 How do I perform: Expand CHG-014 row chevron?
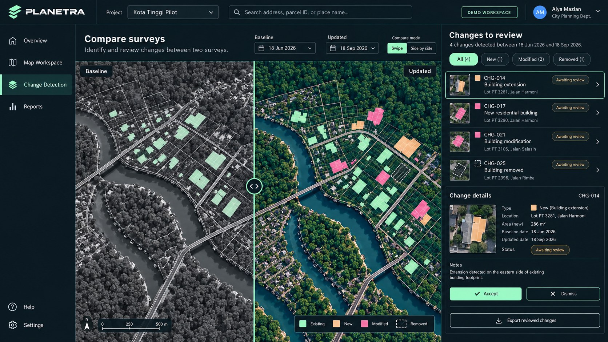(597, 85)
